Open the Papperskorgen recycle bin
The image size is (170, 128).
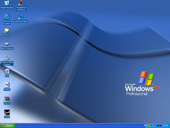click(x=7, y=3)
